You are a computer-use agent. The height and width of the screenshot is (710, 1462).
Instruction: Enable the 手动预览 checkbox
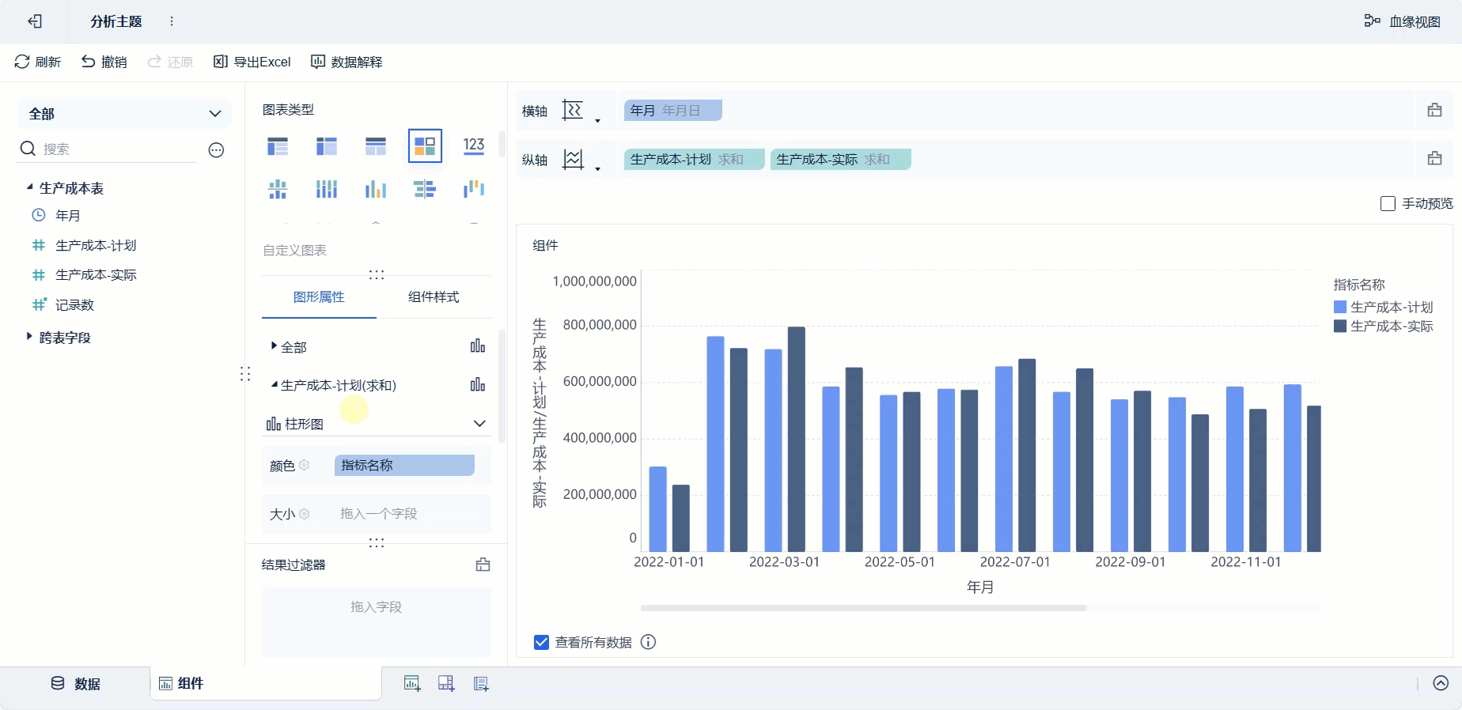[1388, 204]
